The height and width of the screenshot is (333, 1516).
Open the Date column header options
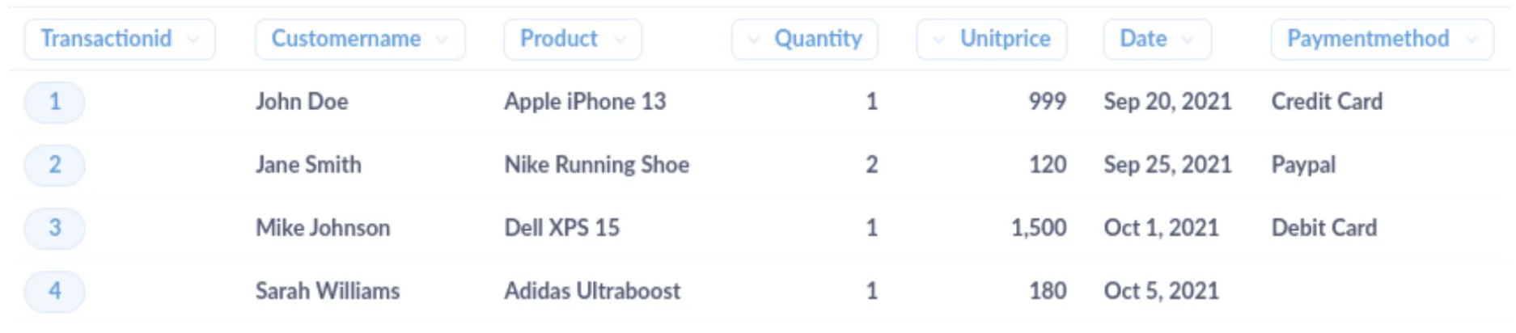pos(1157,39)
